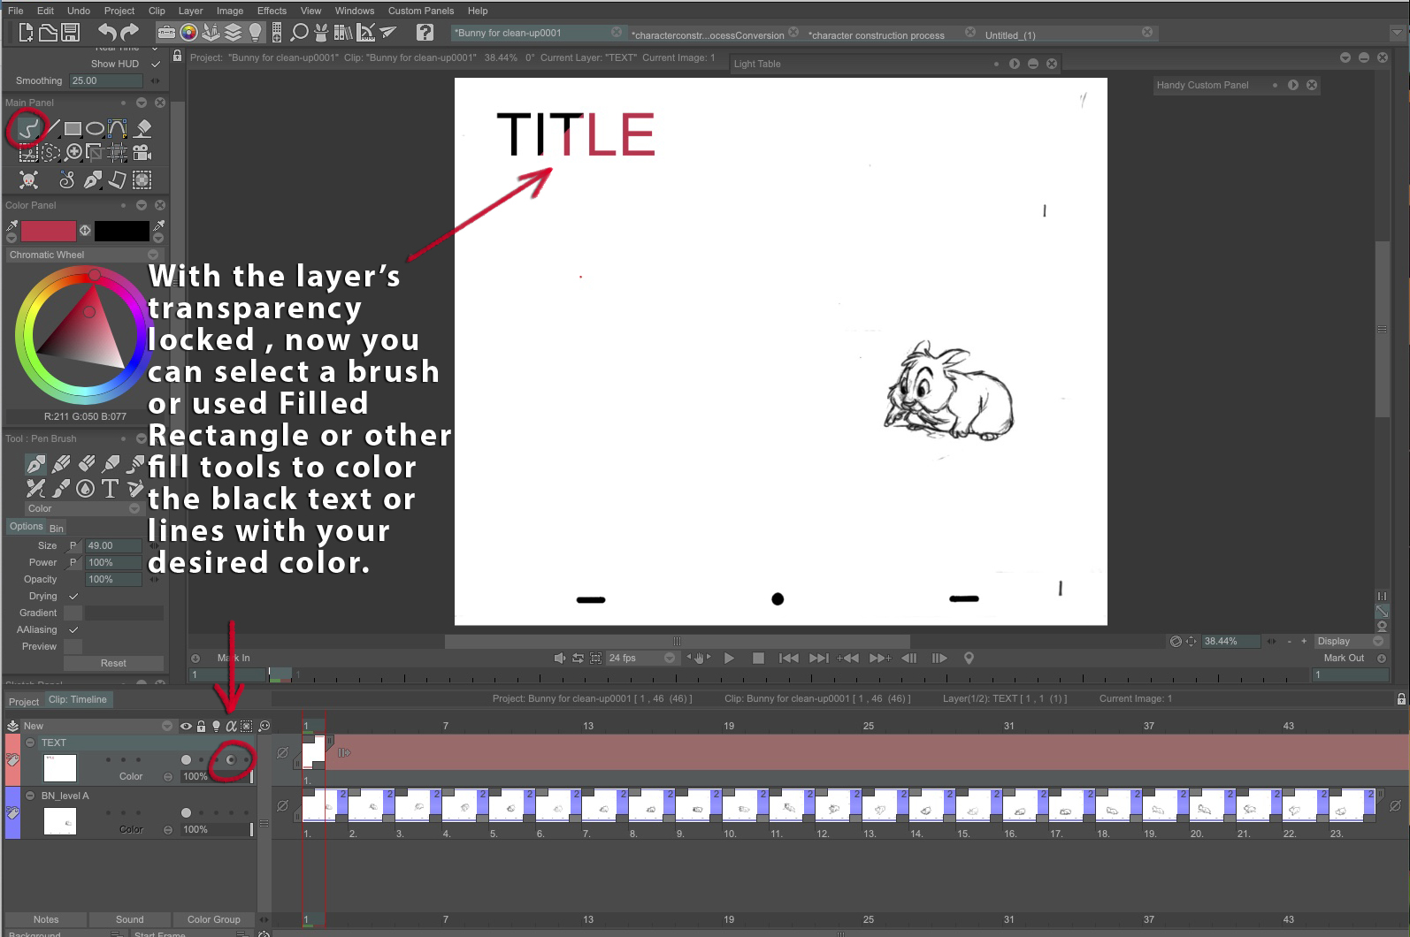Choose the water drop special brush
Image resolution: width=1410 pixels, height=937 pixels.
coord(85,488)
